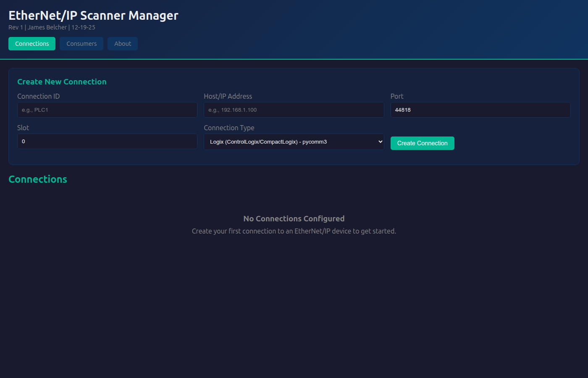This screenshot has width=588, height=378.
Task: Click the Port label
Action: [397, 96]
